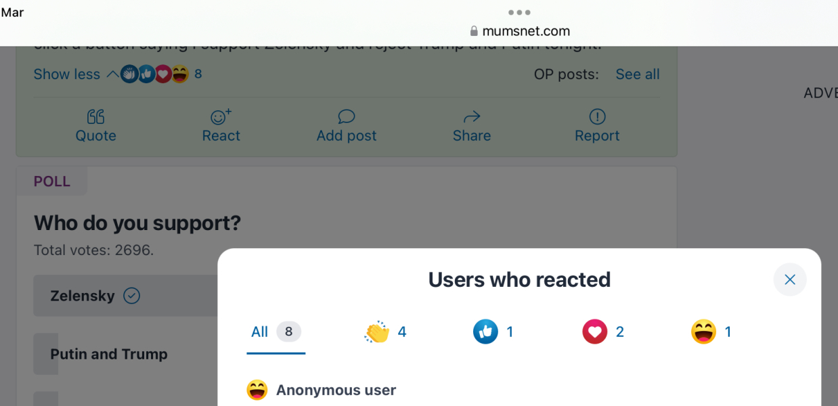This screenshot has height=406, width=838.
Task: Report the post using the exclamation icon
Action: (x=596, y=116)
